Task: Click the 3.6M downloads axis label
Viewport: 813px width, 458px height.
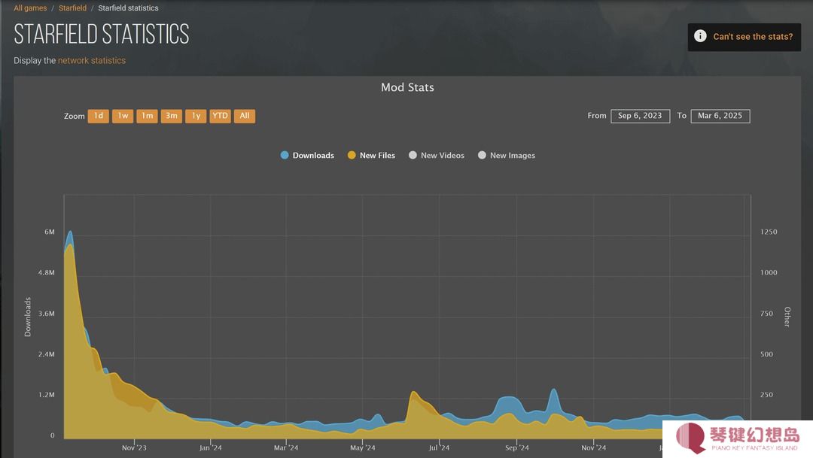Action: pyautogui.click(x=46, y=314)
